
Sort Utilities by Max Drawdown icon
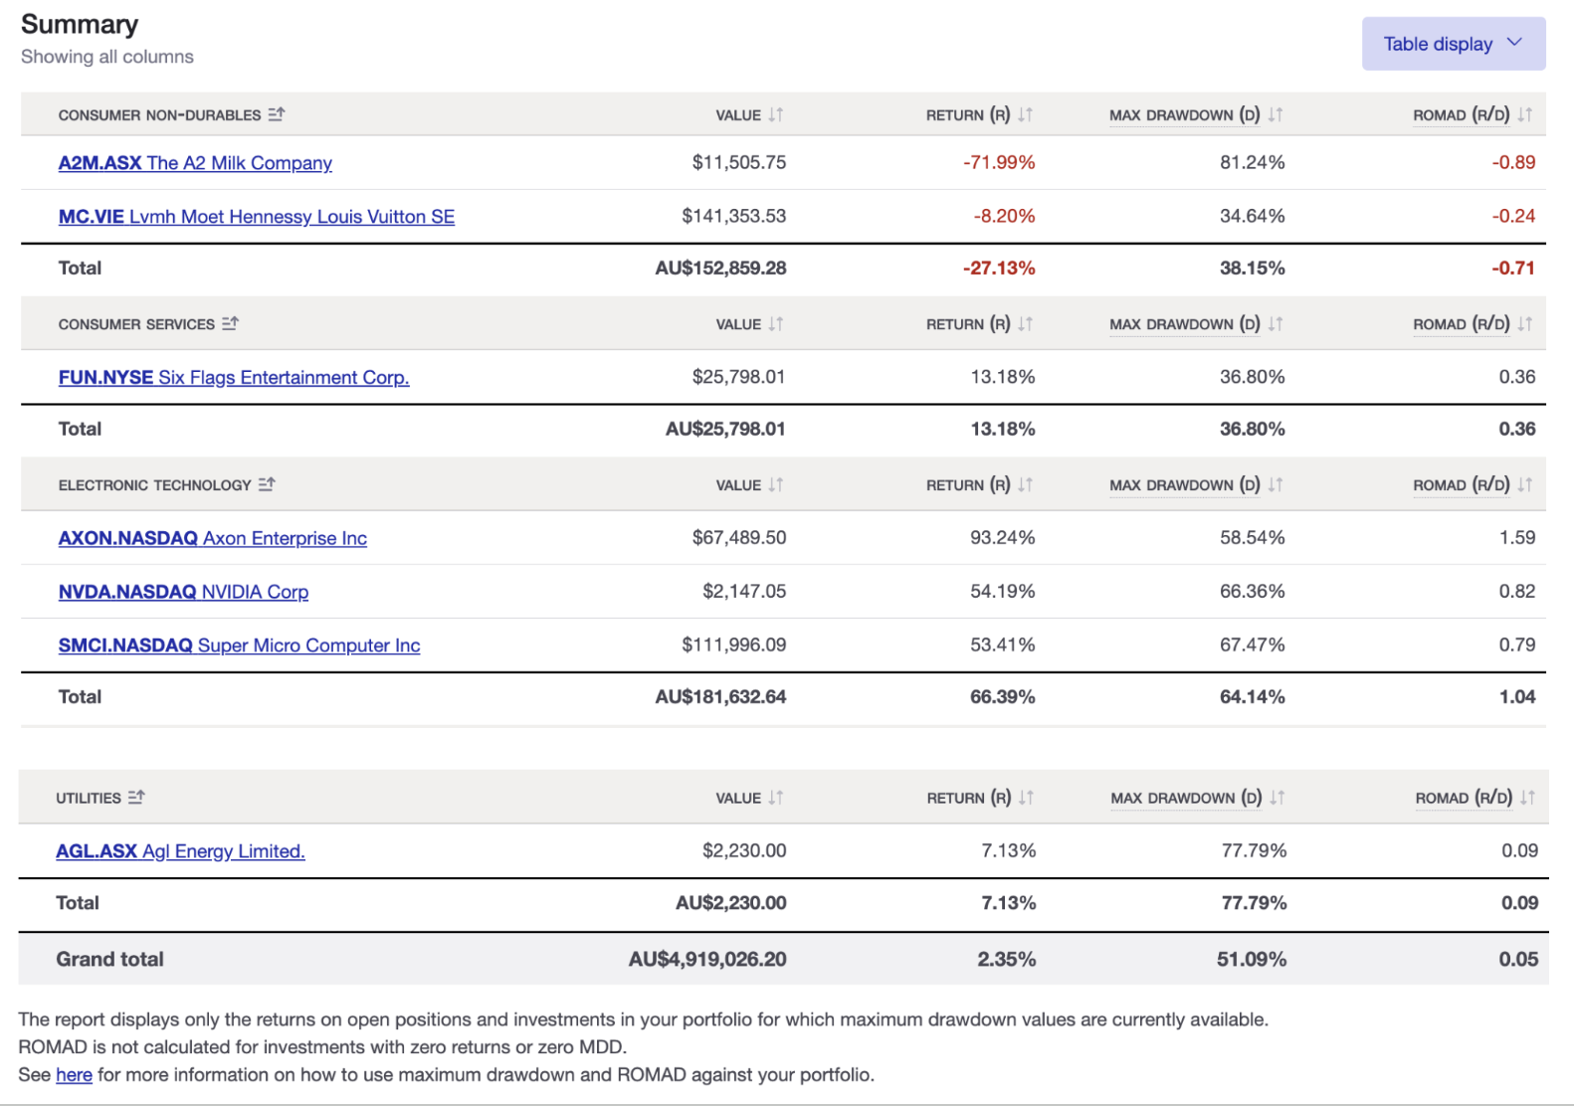point(1278,797)
